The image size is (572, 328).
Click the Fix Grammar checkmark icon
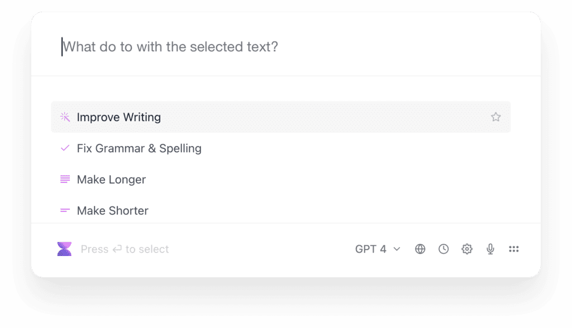point(65,148)
